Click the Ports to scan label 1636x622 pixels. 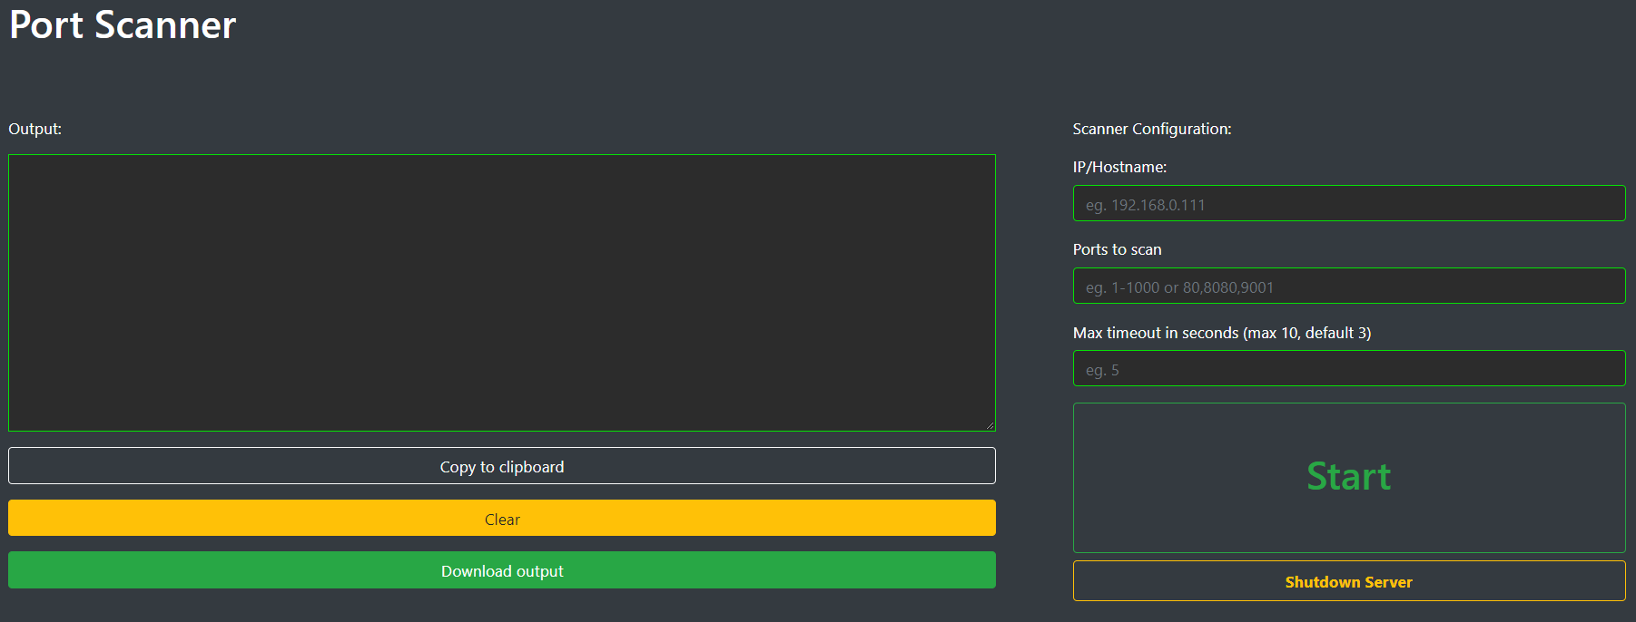1118,249
